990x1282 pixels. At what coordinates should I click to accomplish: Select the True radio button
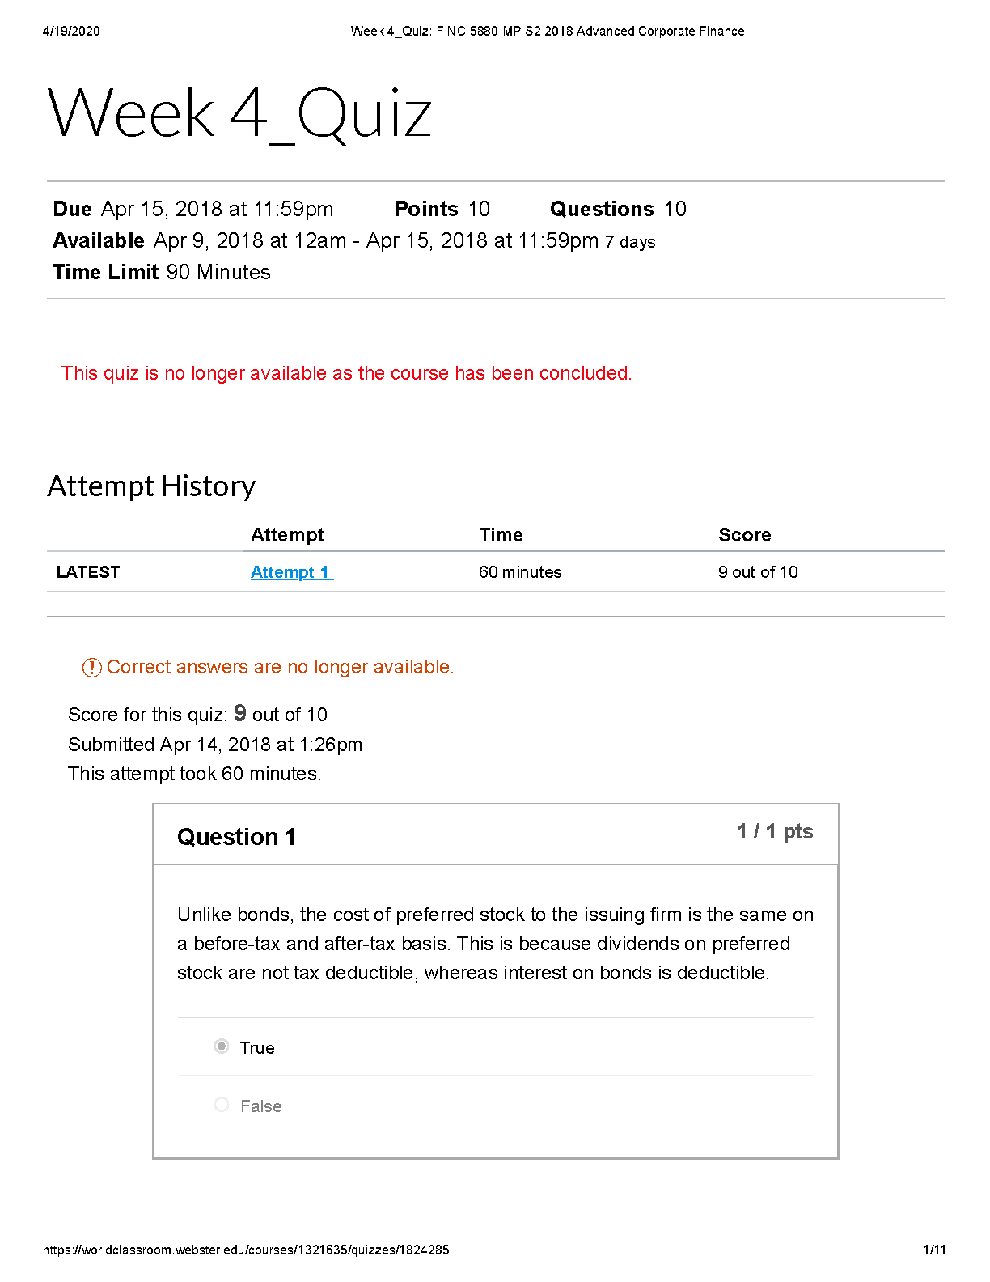[x=222, y=1046]
